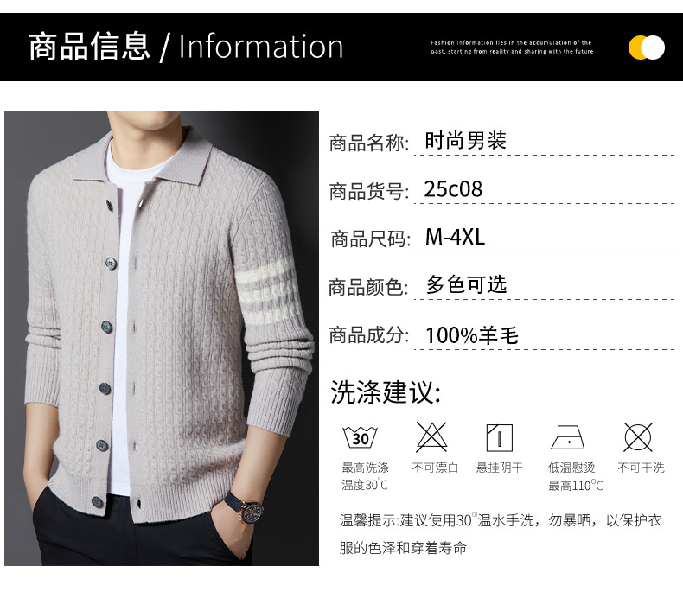Click the do-not-dry-clean circle icon

(x=638, y=437)
